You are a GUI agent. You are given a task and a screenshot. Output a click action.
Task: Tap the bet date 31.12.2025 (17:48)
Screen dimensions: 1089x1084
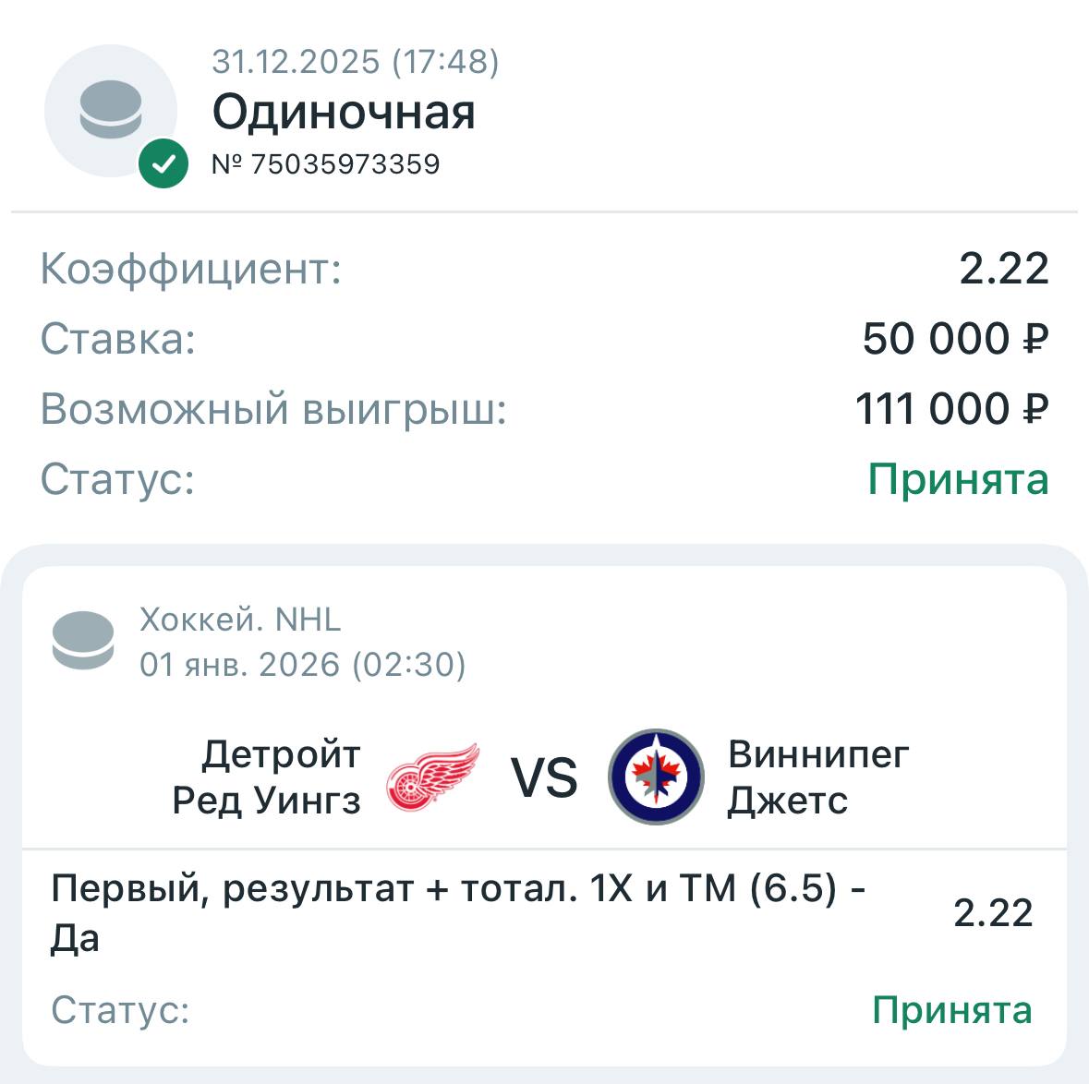356,62
